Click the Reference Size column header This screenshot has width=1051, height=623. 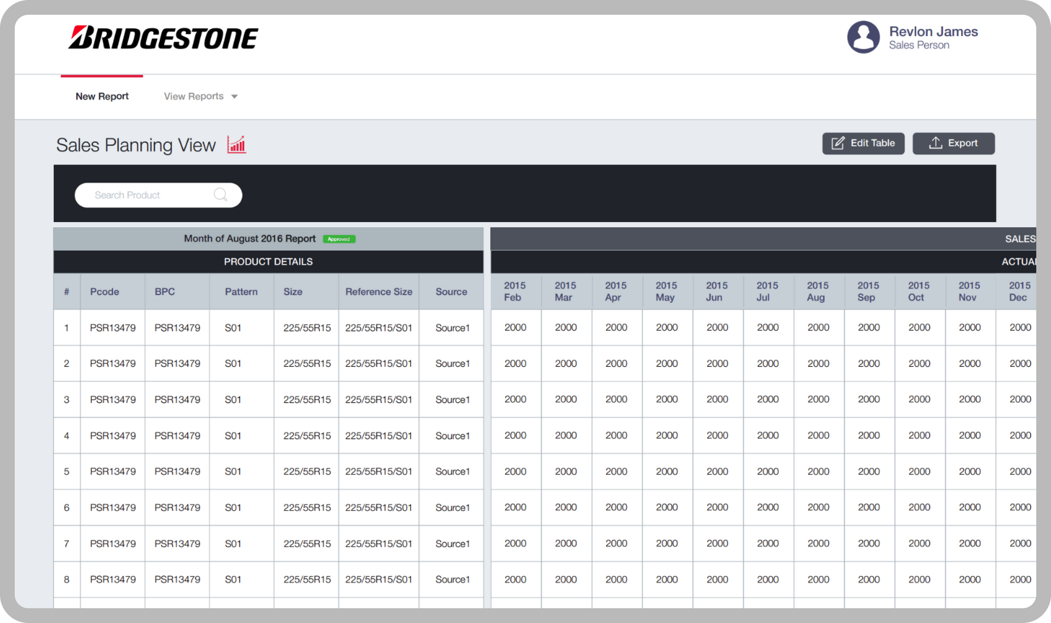[379, 292]
